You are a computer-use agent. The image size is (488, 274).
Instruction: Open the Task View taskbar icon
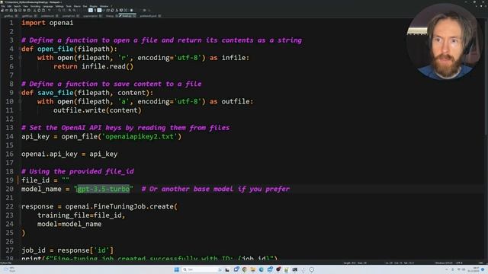(x=227, y=269)
